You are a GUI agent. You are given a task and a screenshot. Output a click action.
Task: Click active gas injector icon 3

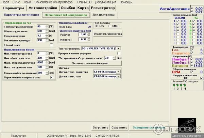coord(182,85)
